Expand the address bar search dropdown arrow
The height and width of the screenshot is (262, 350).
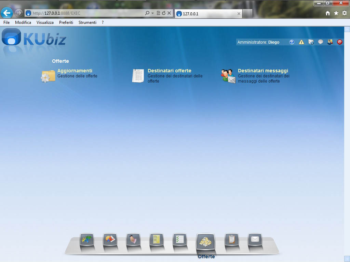click(152, 13)
